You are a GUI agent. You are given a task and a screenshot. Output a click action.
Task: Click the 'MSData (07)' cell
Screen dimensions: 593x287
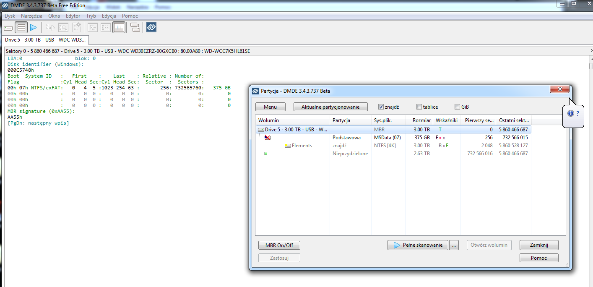coord(387,138)
